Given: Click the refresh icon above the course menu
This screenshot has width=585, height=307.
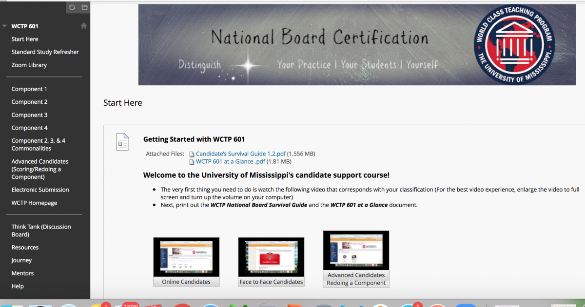Looking at the screenshot, I should click(72, 7).
